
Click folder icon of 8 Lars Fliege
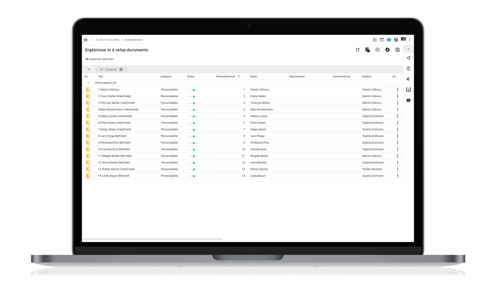(88, 136)
